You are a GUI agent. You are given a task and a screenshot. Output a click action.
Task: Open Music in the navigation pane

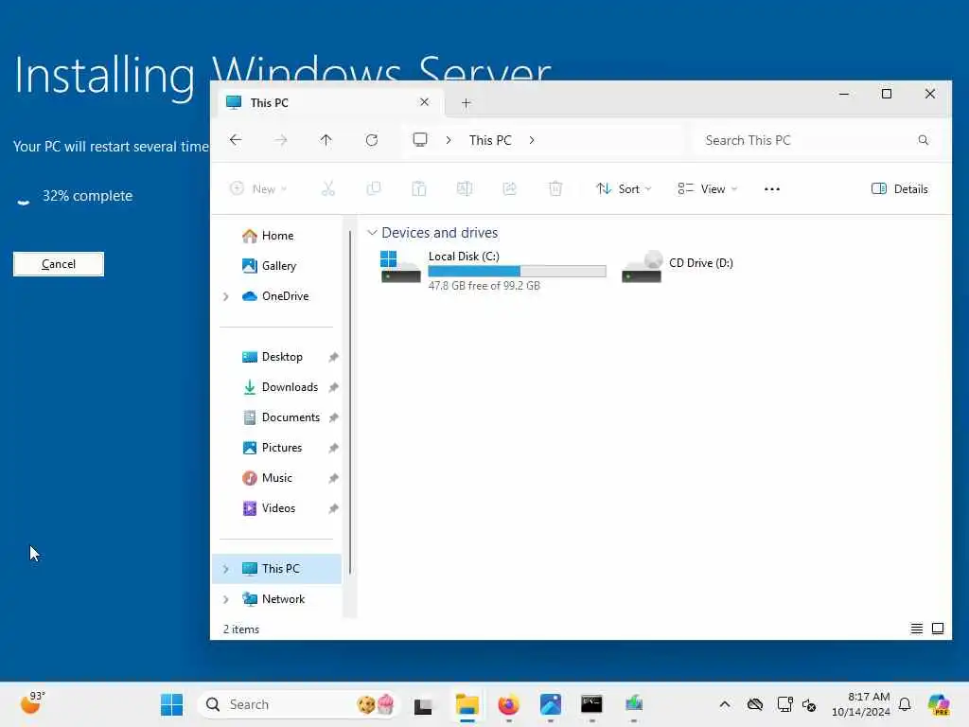(279, 478)
